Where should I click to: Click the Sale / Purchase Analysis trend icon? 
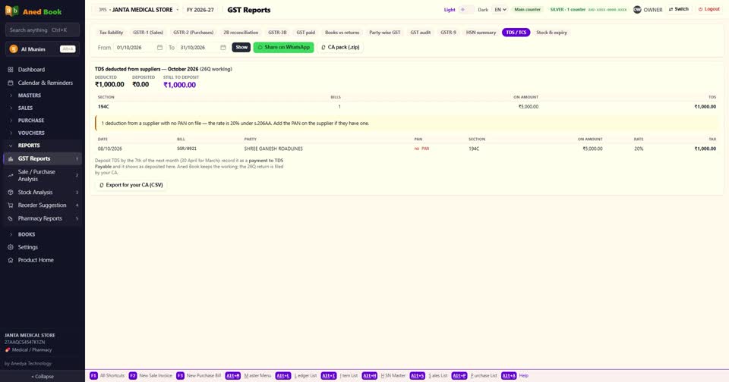pos(10,175)
